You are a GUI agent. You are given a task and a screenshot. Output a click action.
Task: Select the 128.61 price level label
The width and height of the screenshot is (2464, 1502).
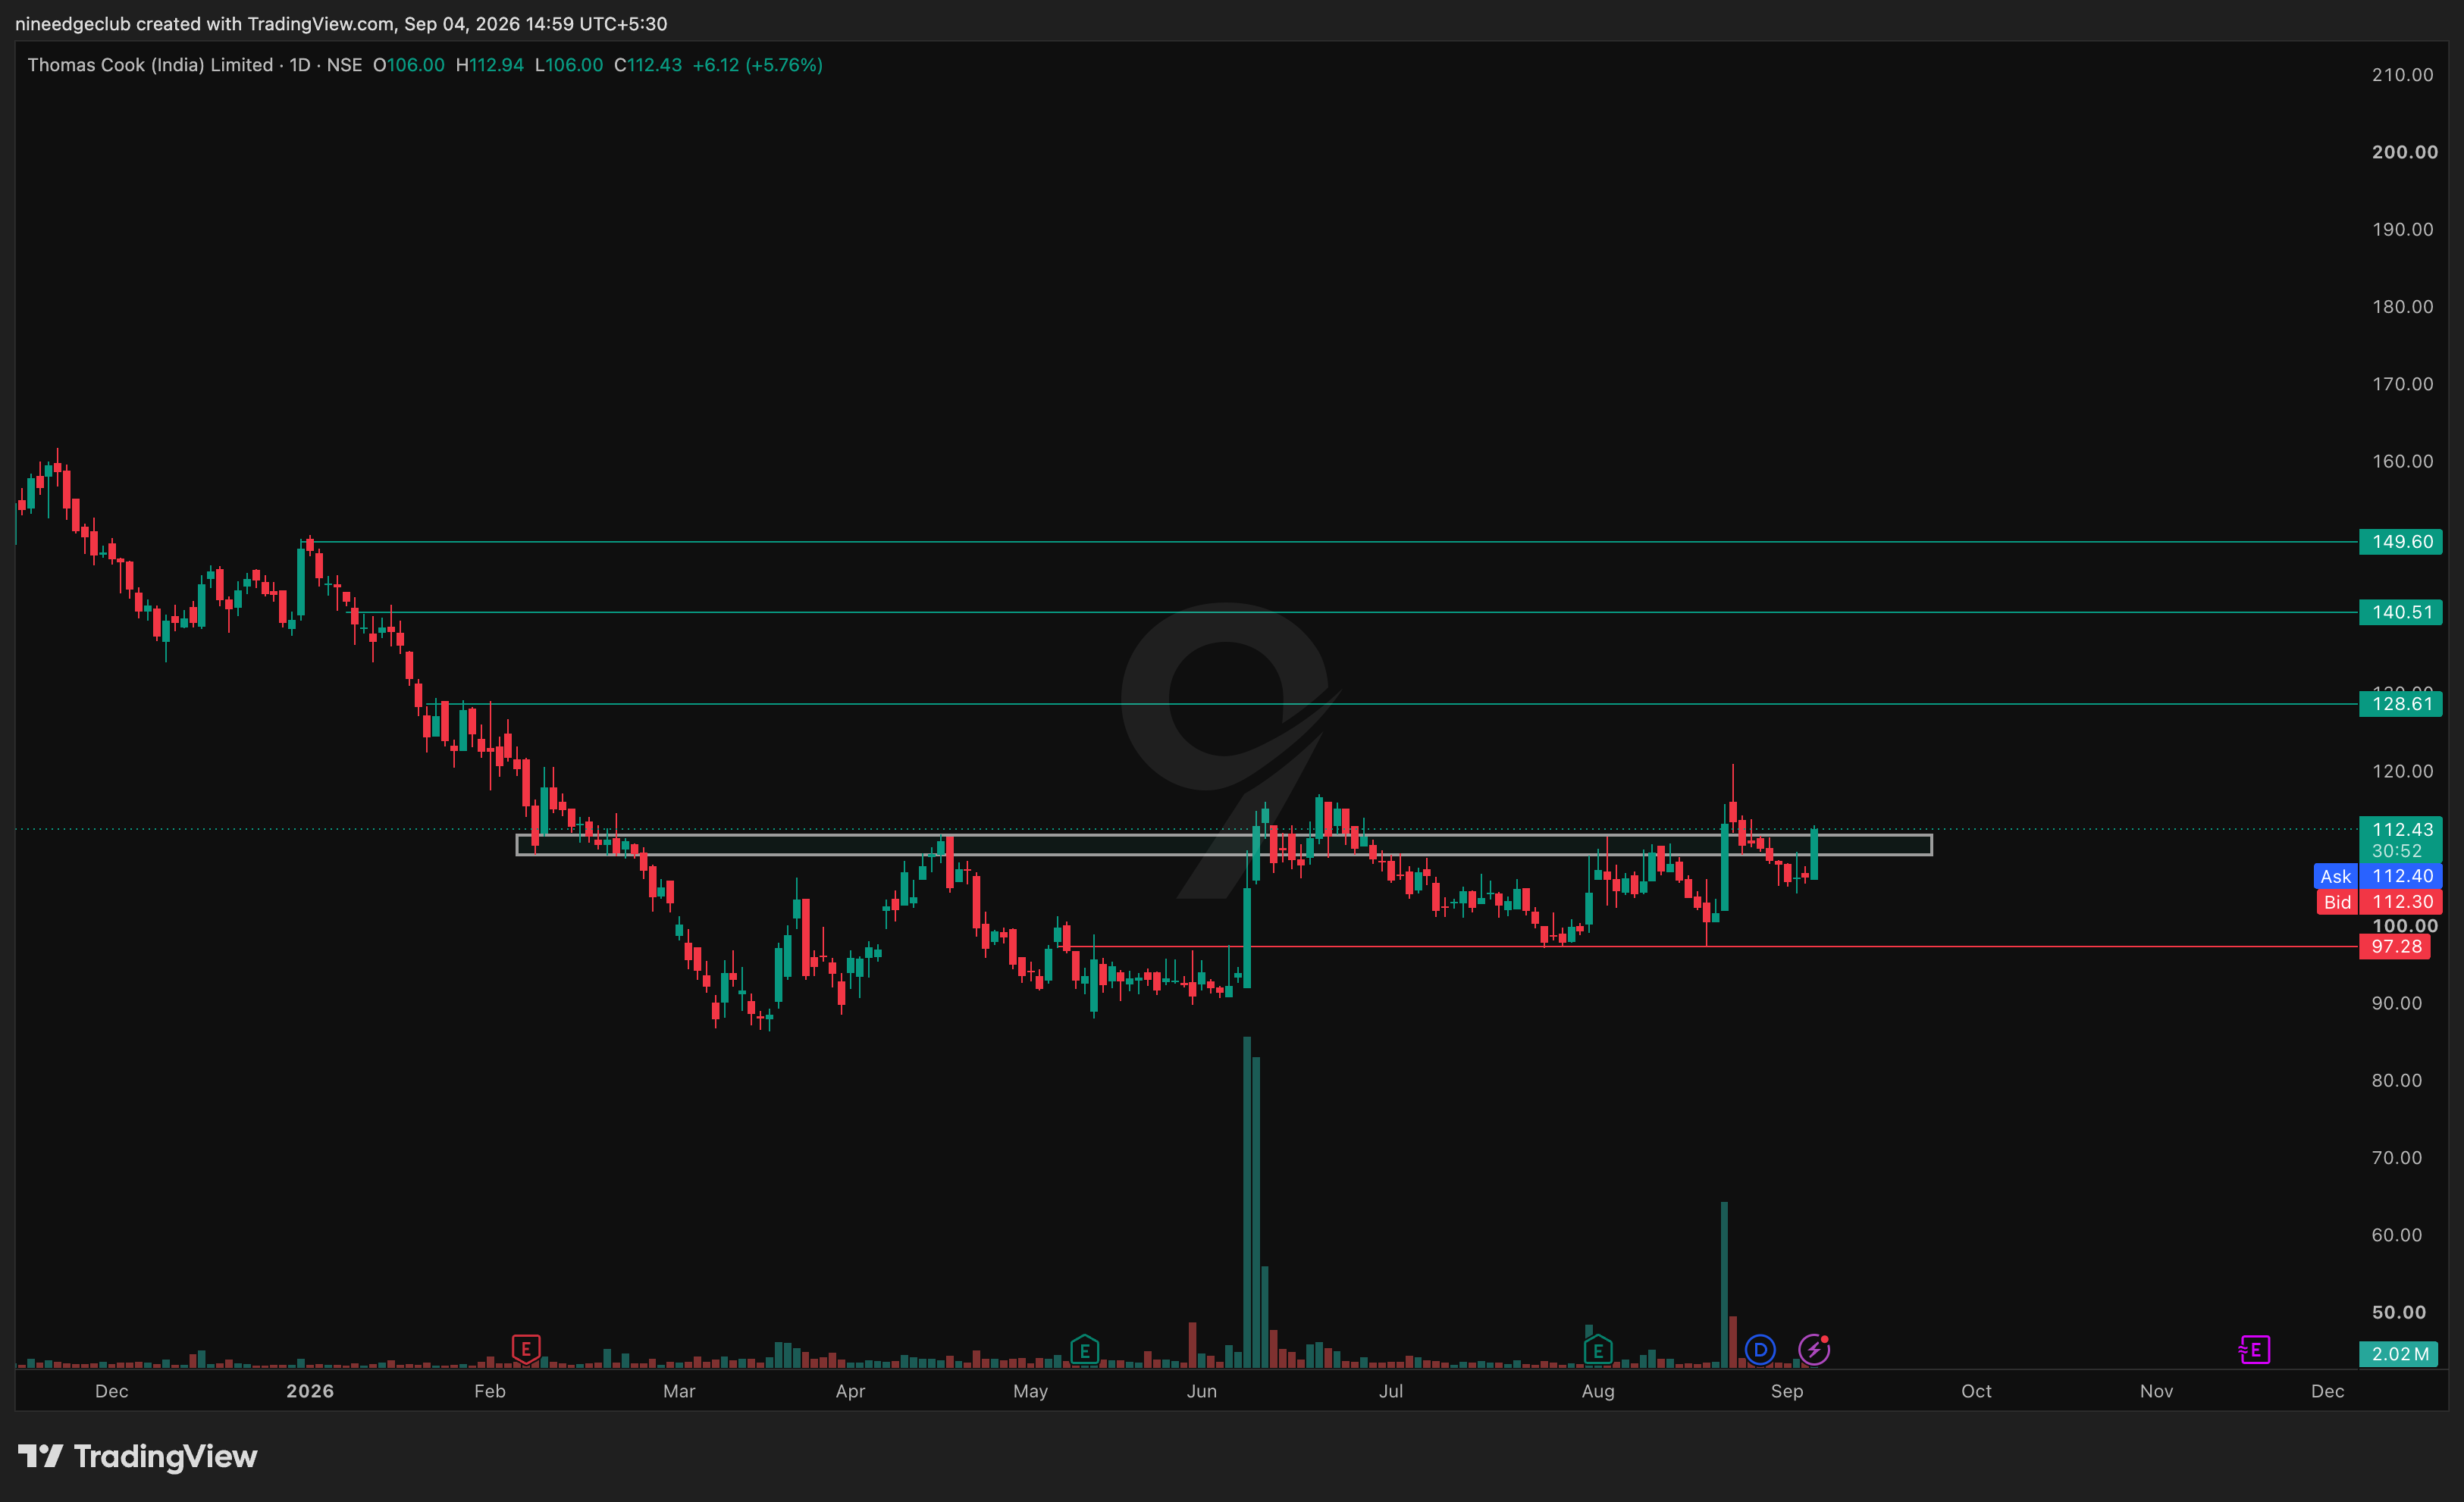[x=2400, y=703]
